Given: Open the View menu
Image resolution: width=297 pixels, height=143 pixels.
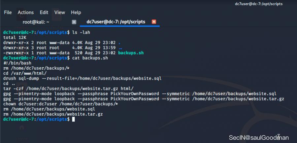Looking at the screenshot, I should (59, 12).
